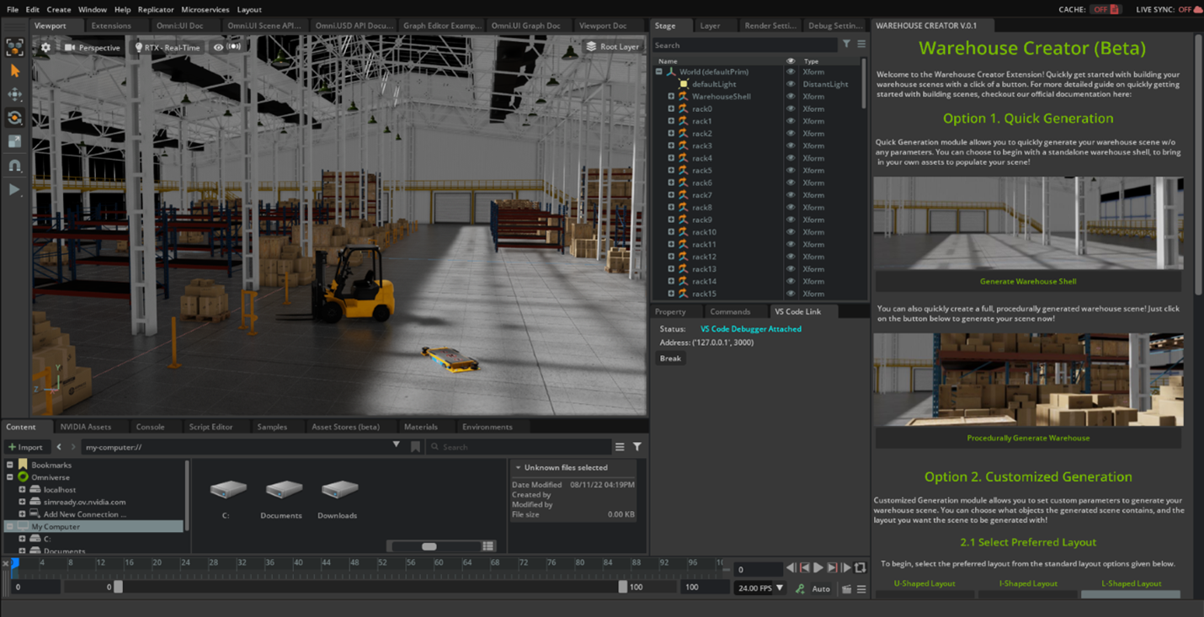The height and width of the screenshot is (617, 1204).
Task: Open the Microservices menu
Action: pyautogui.click(x=205, y=9)
